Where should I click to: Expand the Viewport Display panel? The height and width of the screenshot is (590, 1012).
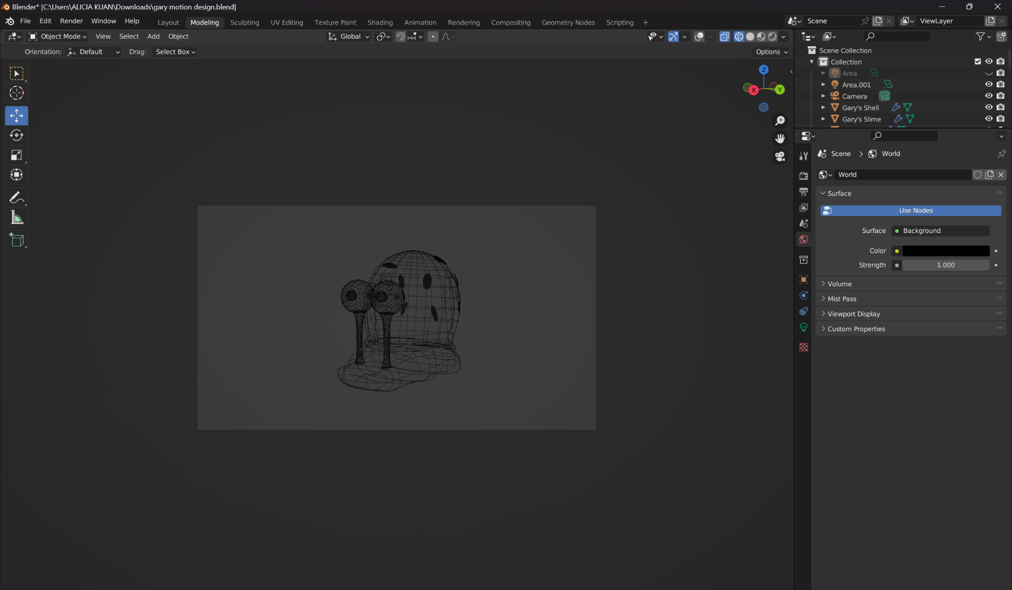[x=911, y=314]
